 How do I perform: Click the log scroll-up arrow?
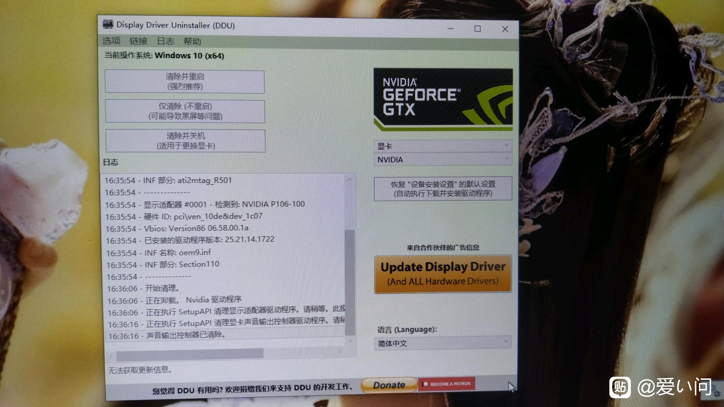click(349, 179)
